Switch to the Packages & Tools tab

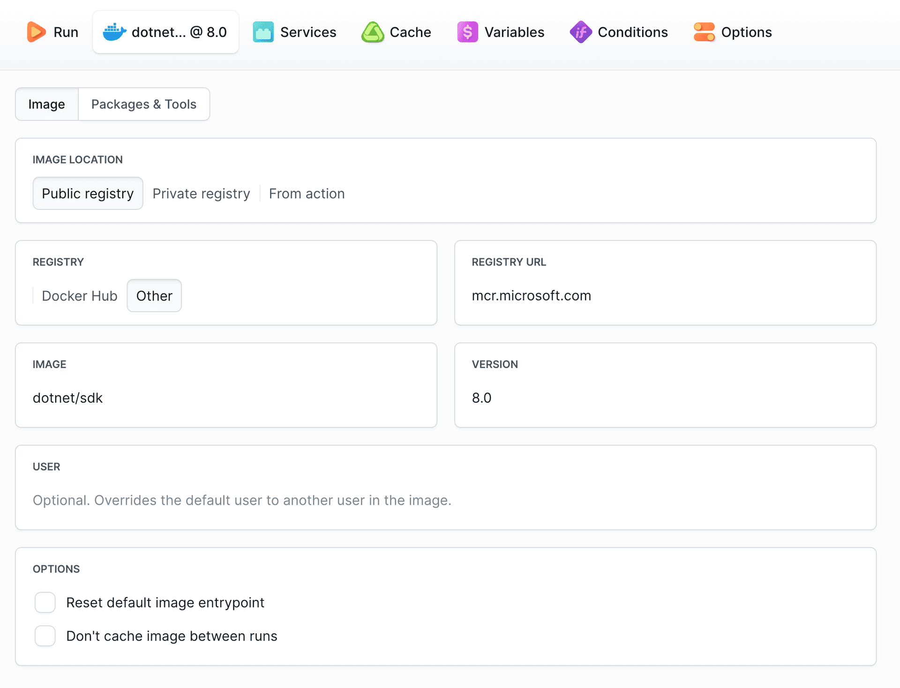click(x=144, y=104)
